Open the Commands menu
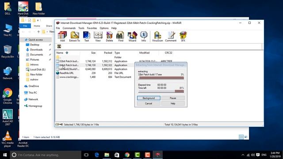Image resolution: width=283 pixels, height=159 pixels. (x=69, y=28)
